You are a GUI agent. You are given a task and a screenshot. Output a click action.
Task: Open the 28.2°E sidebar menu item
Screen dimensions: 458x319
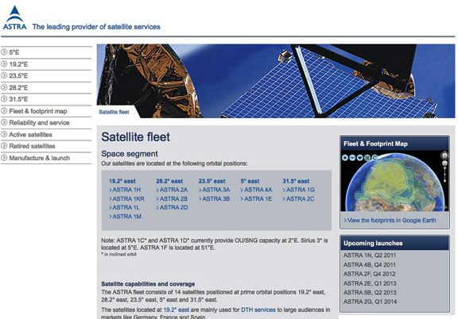click(46, 87)
